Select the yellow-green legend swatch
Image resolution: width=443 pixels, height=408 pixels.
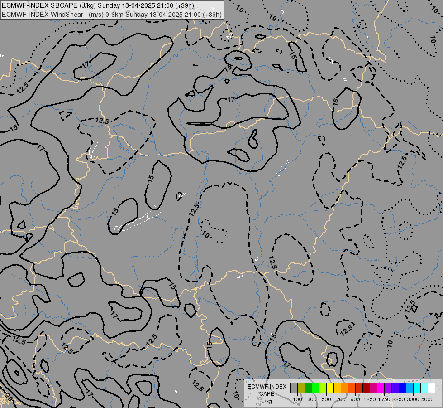(x=323, y=388)
